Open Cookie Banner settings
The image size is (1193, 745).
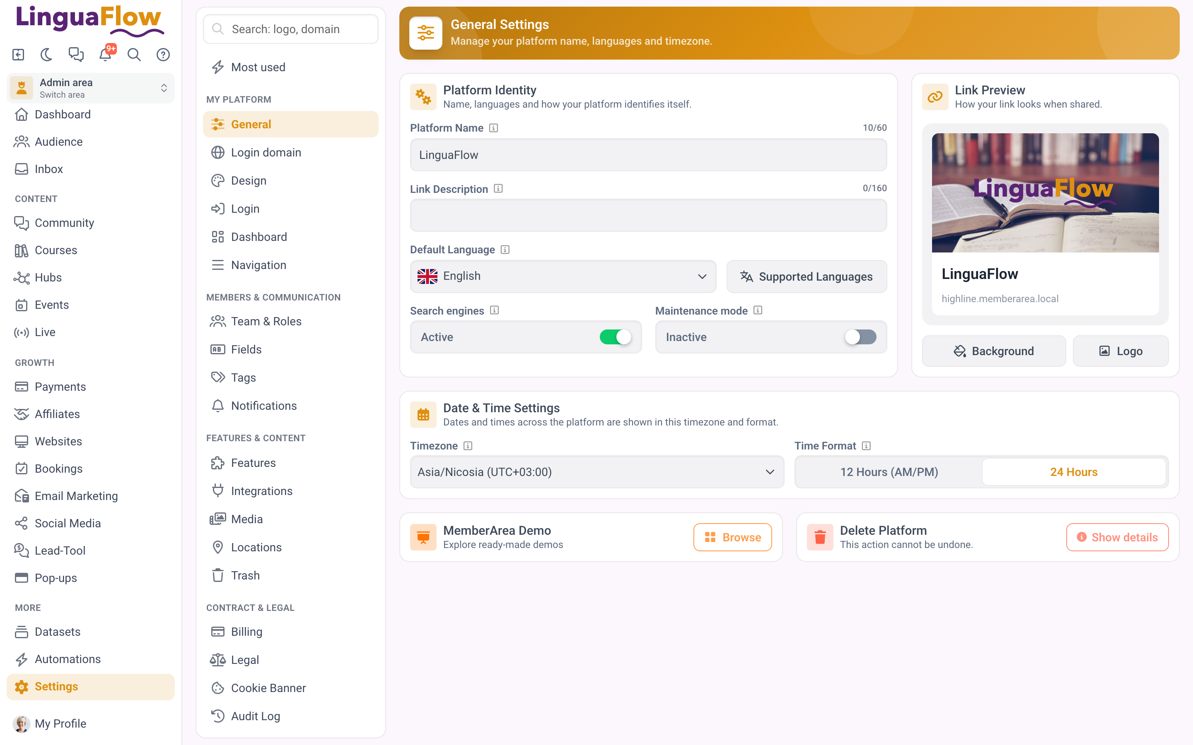click(x=291, y=688)
